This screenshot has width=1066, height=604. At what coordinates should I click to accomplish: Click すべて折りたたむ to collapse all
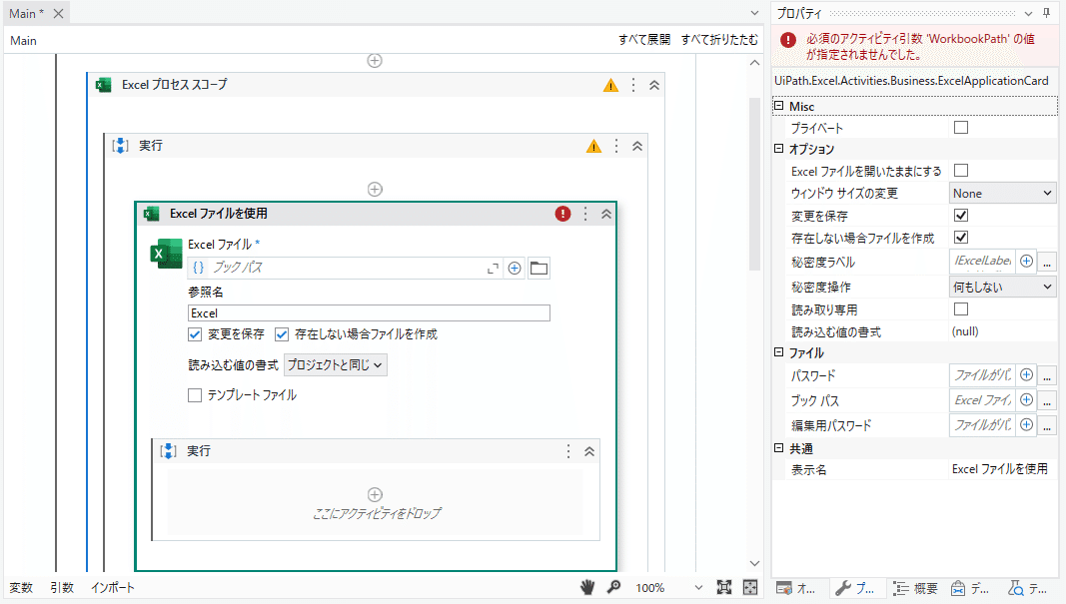click(719, 40)
